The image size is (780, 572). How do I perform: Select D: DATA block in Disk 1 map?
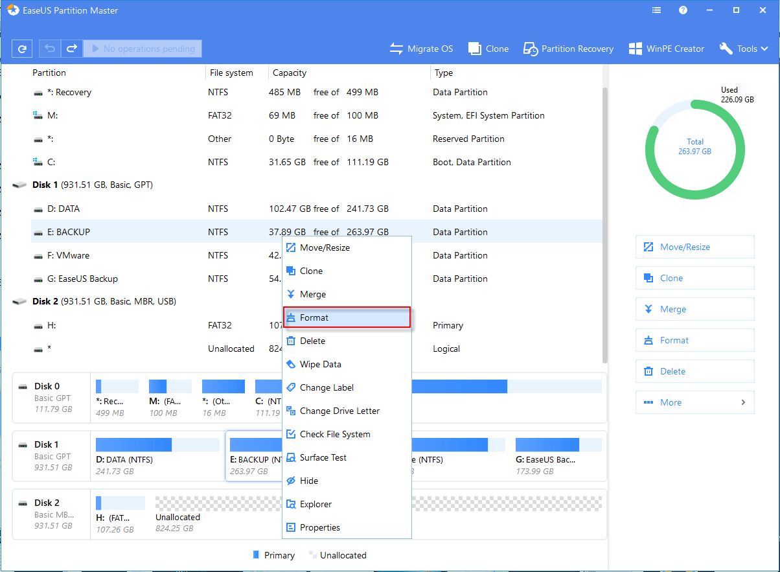(157, 457)
